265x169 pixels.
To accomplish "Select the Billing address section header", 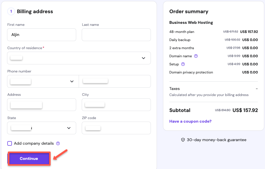I will [x=35, y=11].
